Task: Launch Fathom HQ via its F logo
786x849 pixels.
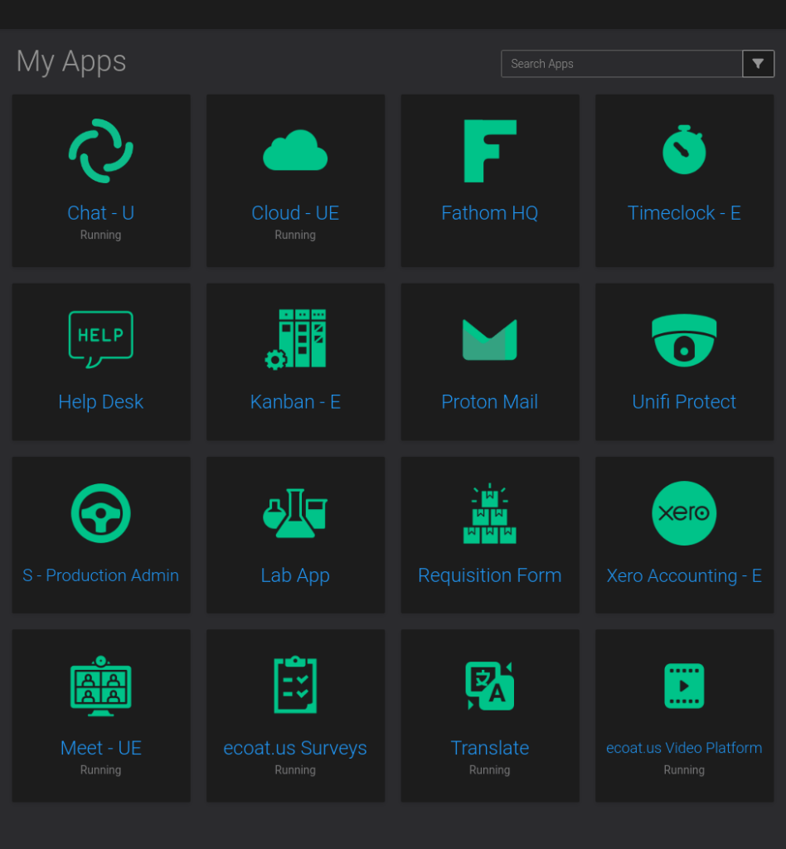Action: point(489,151)
